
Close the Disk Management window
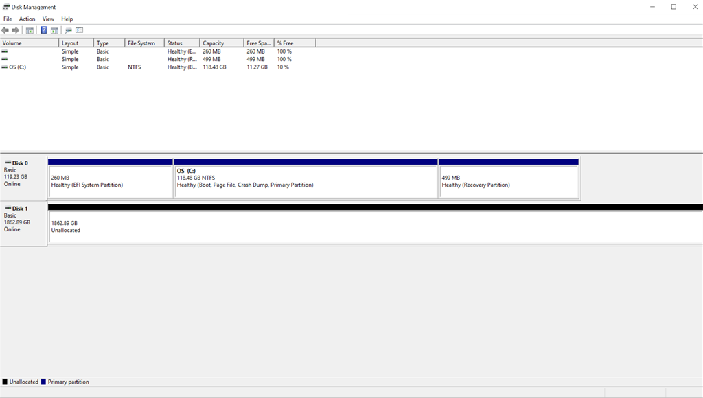(695, 7)
